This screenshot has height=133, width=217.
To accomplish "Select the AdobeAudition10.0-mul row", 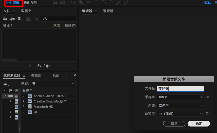I will 49,96.
